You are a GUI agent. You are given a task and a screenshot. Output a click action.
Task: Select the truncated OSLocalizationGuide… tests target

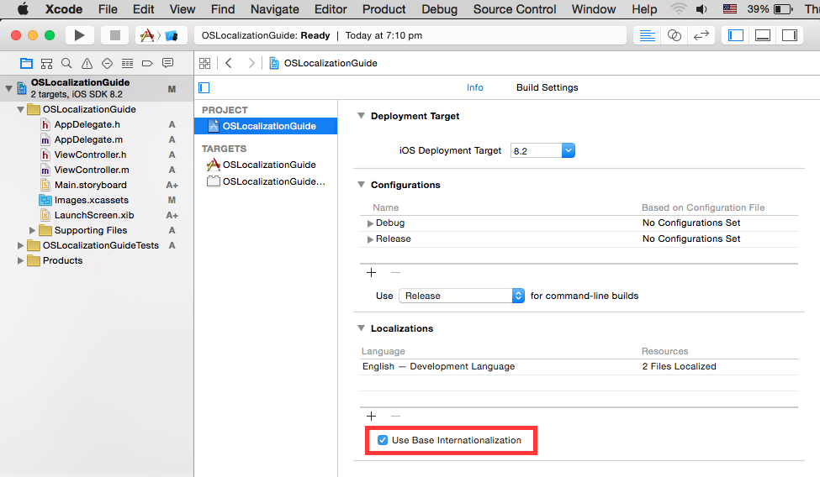coord(266,181)
